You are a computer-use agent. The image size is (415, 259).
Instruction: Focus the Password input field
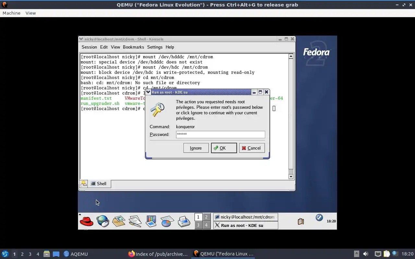(220, 134)
